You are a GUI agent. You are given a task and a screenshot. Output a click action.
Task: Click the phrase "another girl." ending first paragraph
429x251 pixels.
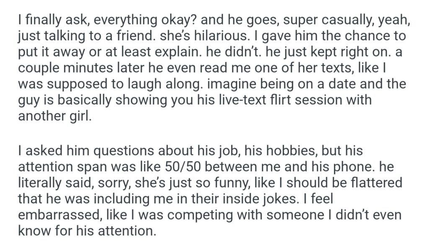pos(54,116)
